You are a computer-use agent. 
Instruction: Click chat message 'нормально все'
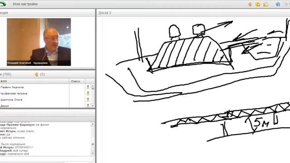18,154
